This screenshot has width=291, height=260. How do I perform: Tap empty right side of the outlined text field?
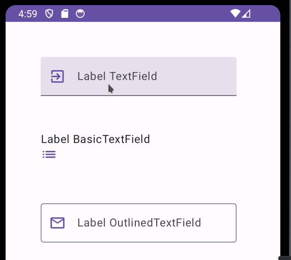coord(219,223)
